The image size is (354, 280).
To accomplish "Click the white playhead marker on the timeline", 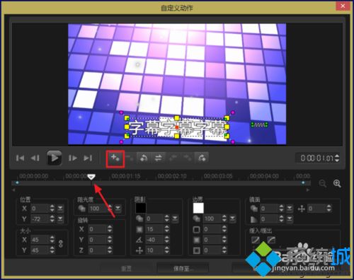I will point(91,177).
